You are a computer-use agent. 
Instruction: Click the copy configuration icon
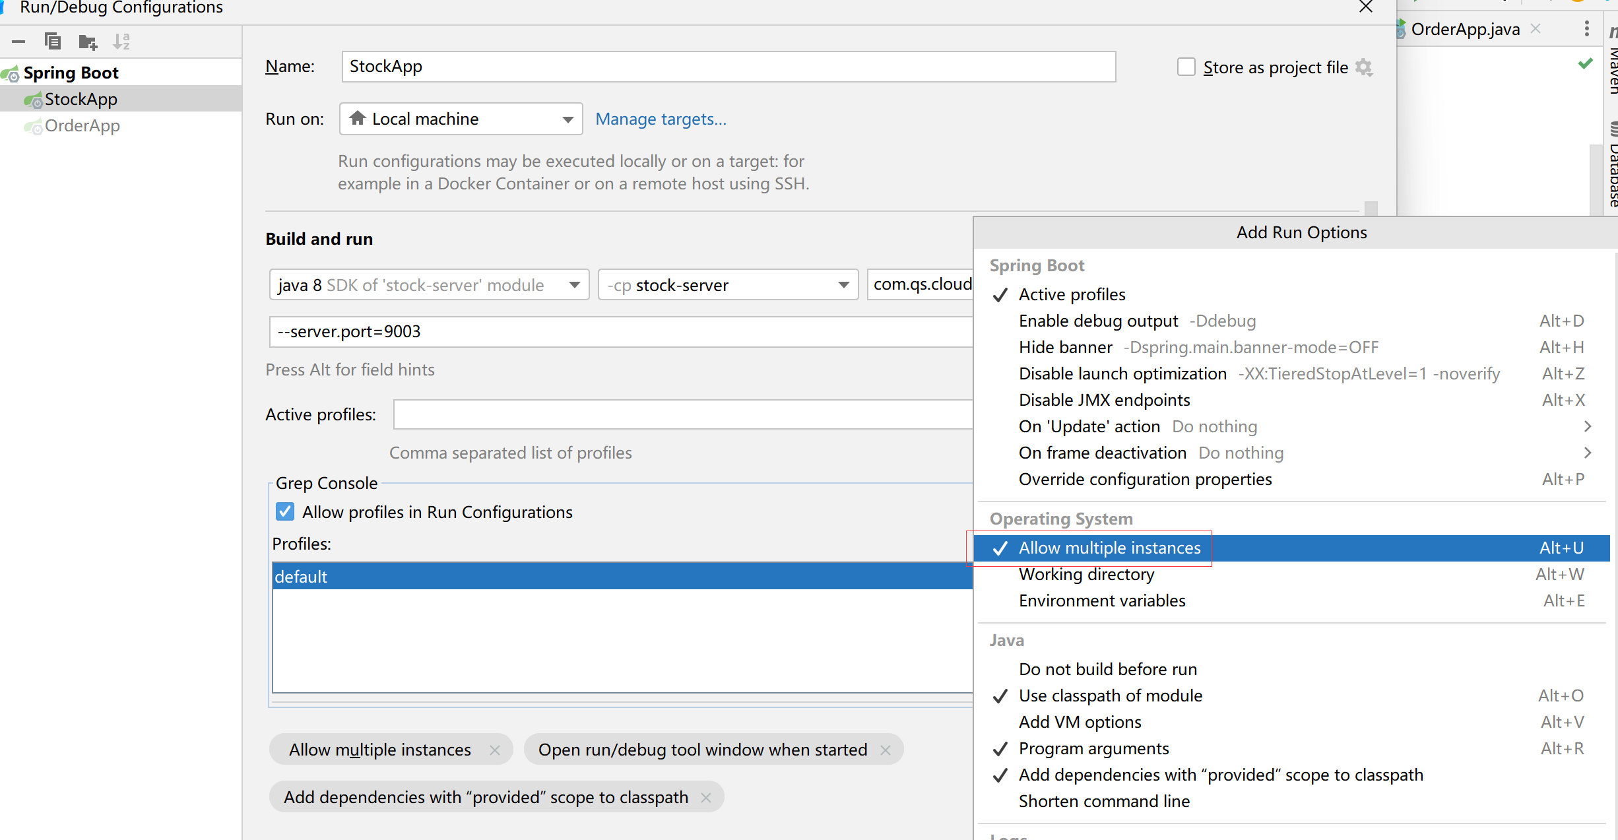pyautogui.click(x=53, y=42)
